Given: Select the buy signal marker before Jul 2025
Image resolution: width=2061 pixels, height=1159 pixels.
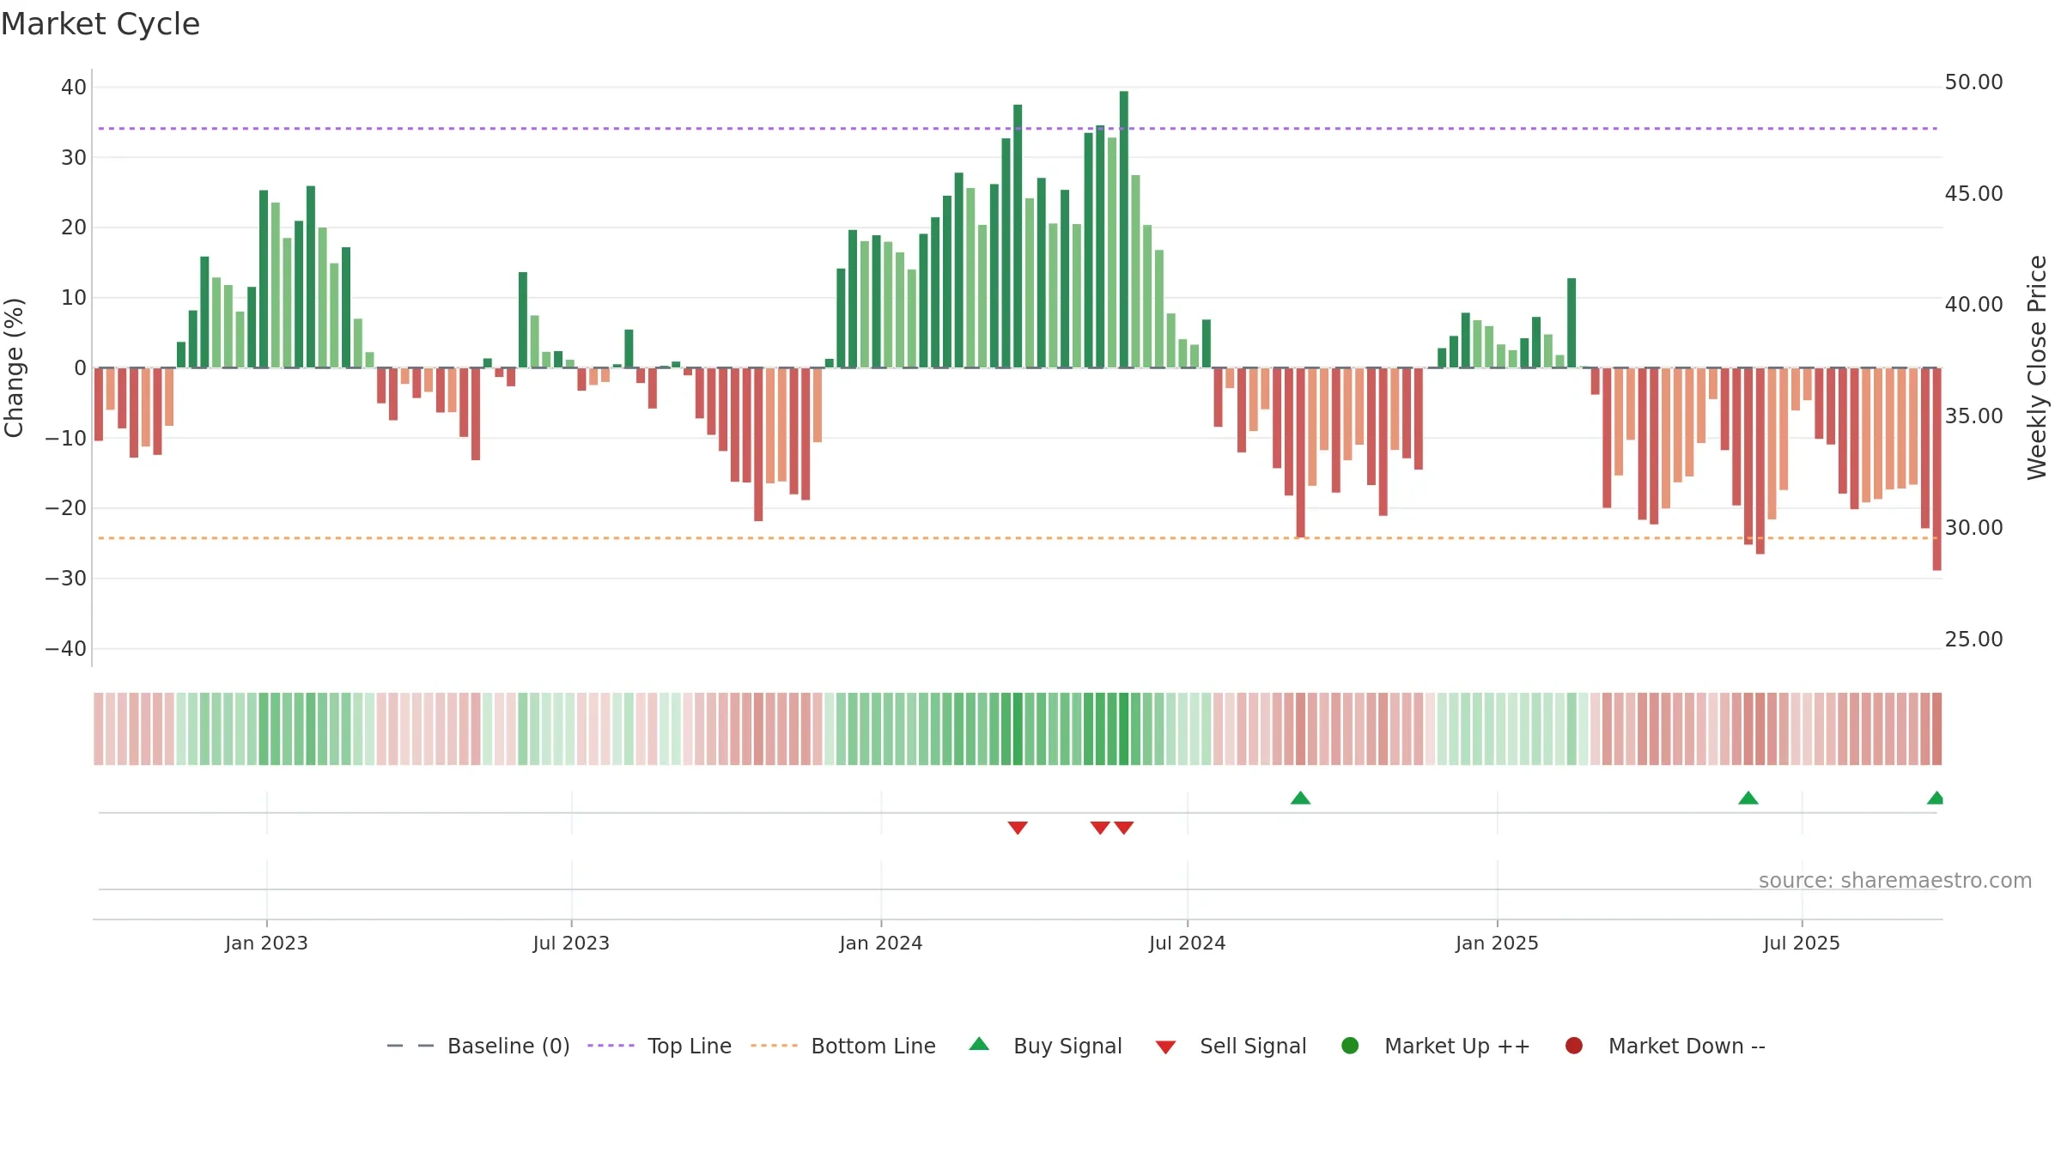Looking at the screenshot, I should coord(1748,798).
